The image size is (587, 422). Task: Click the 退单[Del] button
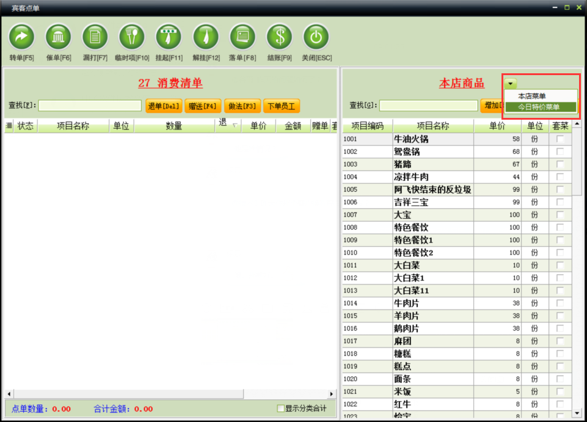[164, 106]
